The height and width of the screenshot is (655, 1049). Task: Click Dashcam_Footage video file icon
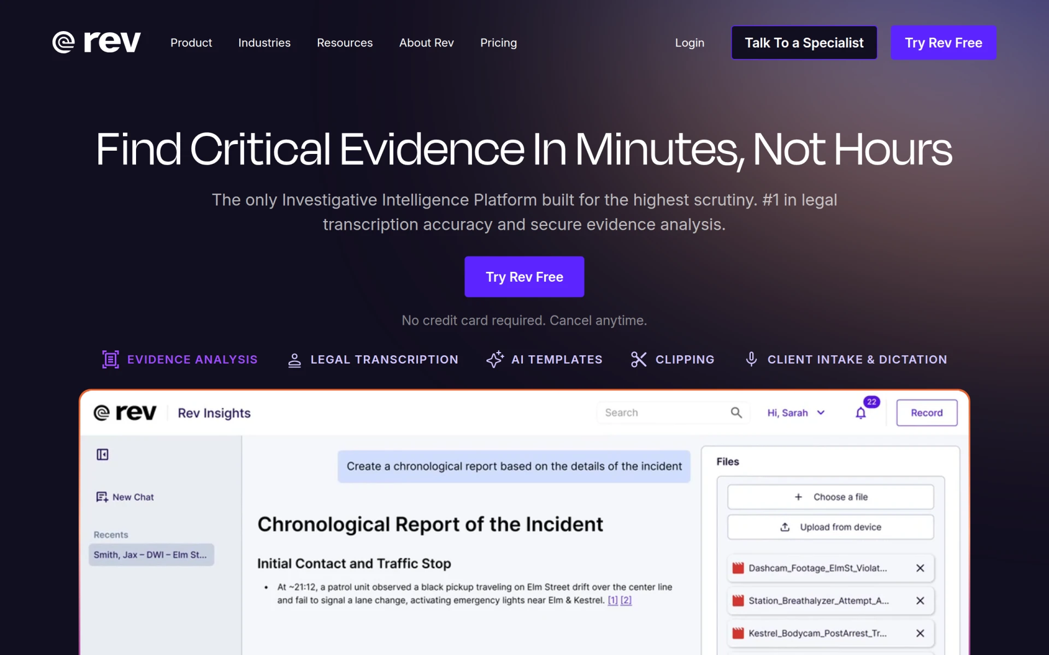tap(738, 568)
